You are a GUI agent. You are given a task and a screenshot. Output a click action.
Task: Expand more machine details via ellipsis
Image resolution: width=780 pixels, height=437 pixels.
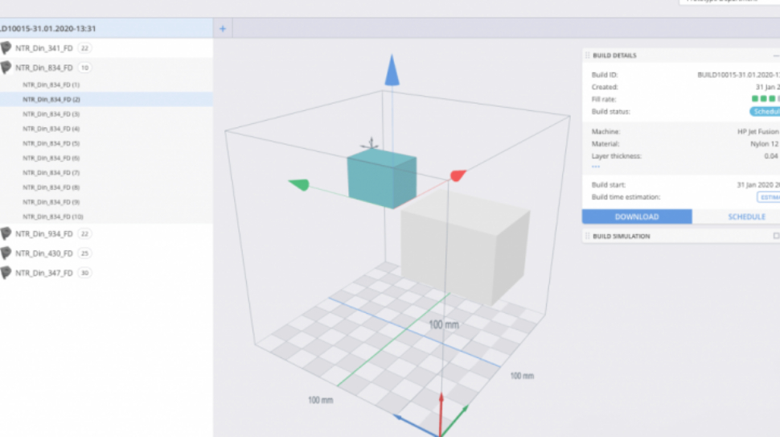pos(596,167)
